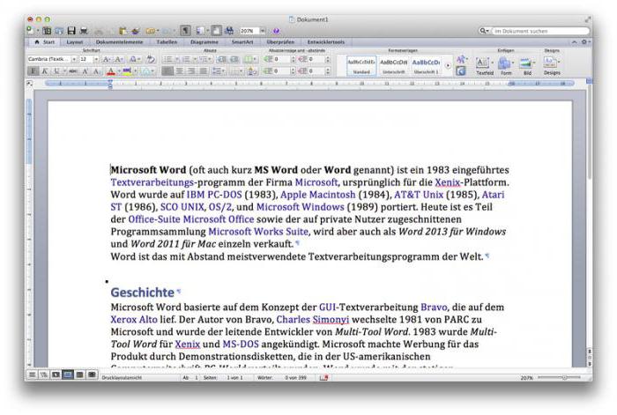The image size is (617, 415).
Task: Click the Geschichte heading text
Action: (x=143, y=293)
